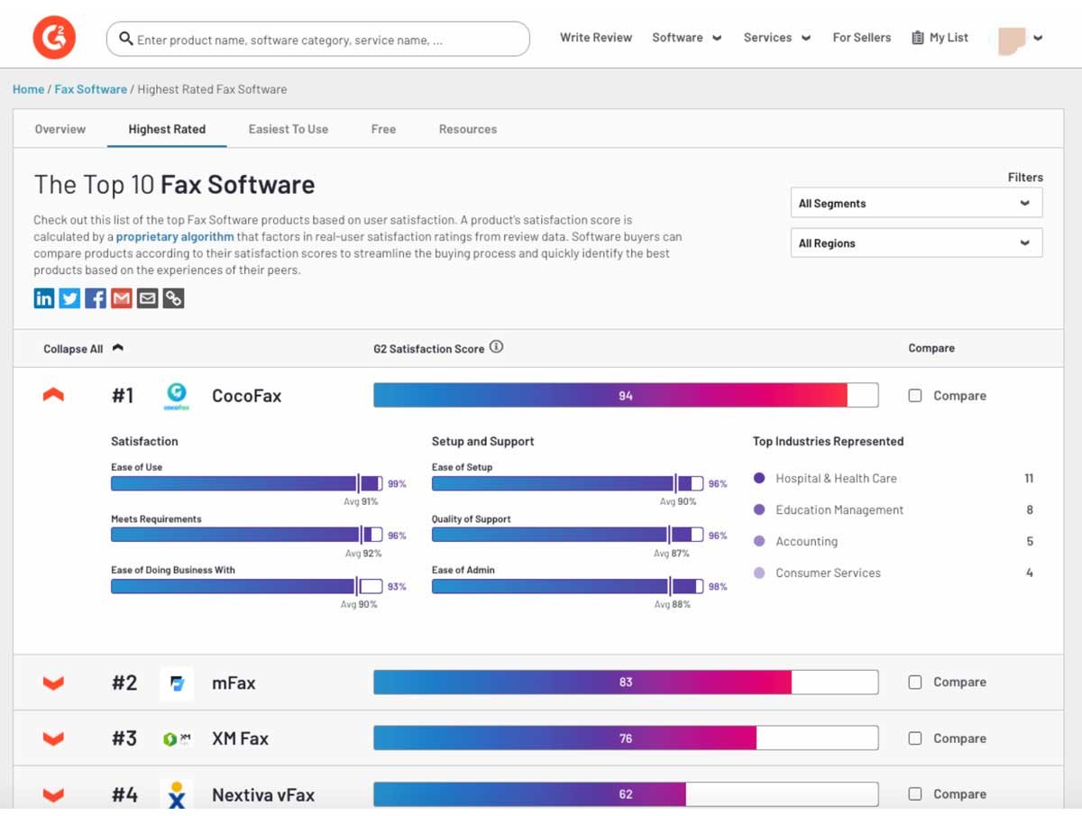Click the XM Fax logo
1082x816 pixels.
pyautogui.click(x=177, y=738)
